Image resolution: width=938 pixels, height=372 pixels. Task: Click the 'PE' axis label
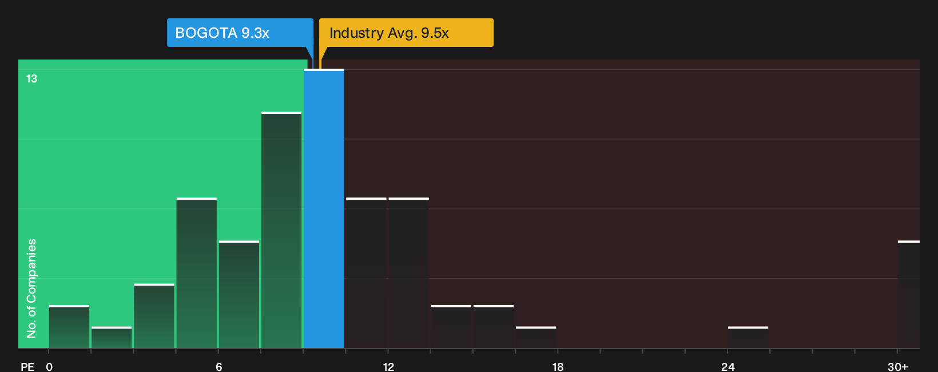pyautogui.click(x=27, y=367)
